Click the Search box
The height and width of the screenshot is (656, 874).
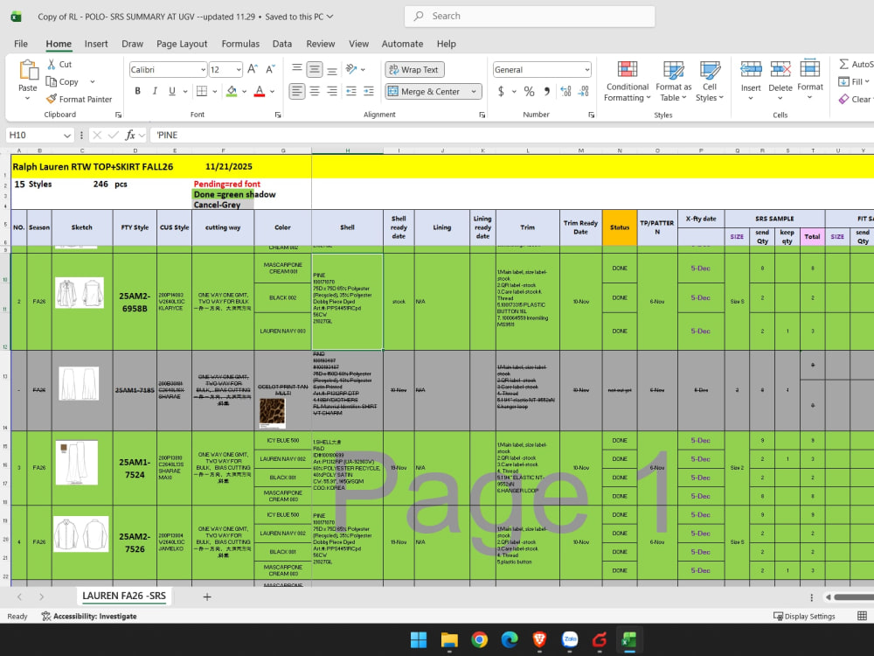pyautogui.click(x=530, y=16)
